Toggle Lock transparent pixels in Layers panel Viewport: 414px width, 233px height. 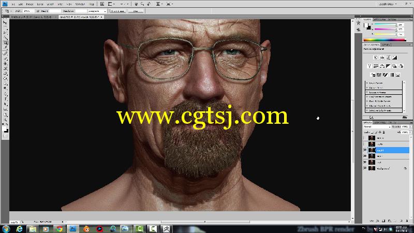(372, 132)
